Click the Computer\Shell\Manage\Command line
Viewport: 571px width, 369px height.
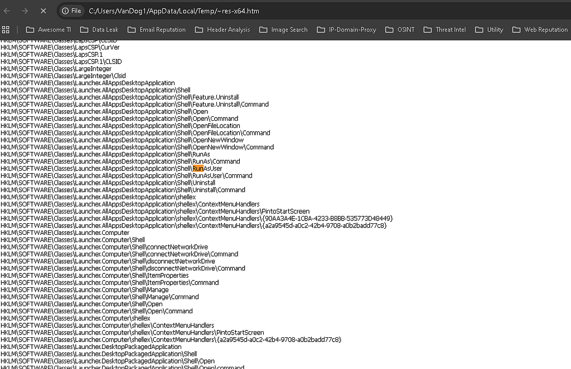(x=100, y=297)
